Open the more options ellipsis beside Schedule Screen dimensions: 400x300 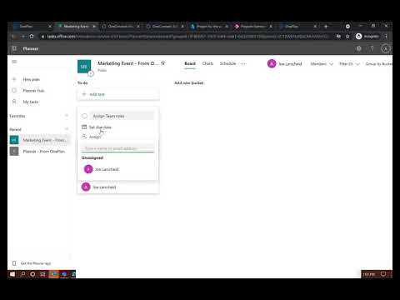pyautogui.click(x=243, y=63)
